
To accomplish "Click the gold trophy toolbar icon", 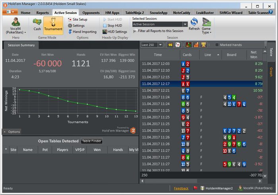I will [x=203, y=45].
